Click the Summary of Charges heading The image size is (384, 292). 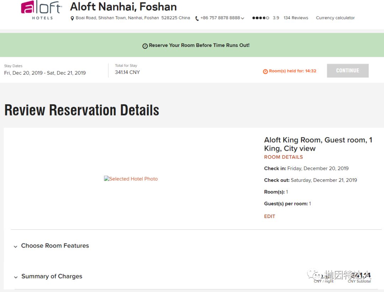(52, 276)
